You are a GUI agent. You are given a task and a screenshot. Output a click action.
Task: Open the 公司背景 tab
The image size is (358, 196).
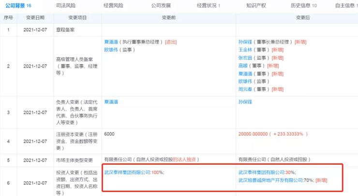pos(18,5)
